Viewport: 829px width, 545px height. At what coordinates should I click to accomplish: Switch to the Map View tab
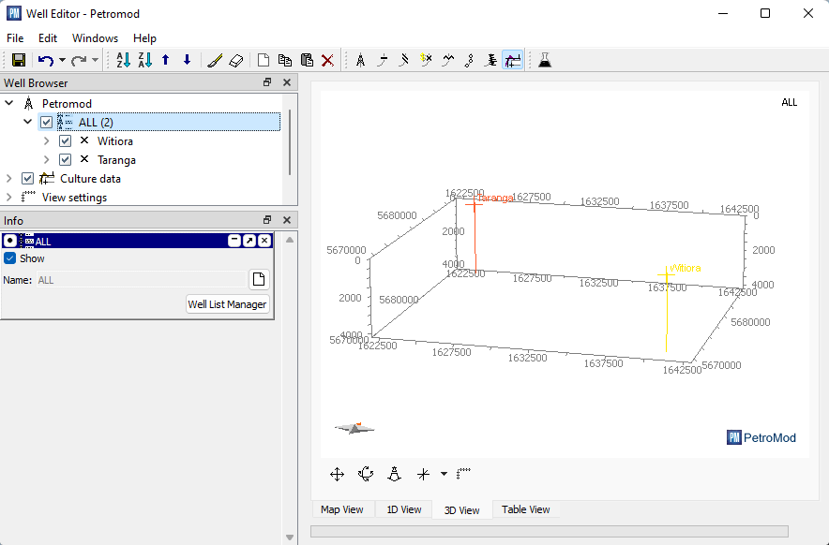pyautogui.click(x=341, y=509)
